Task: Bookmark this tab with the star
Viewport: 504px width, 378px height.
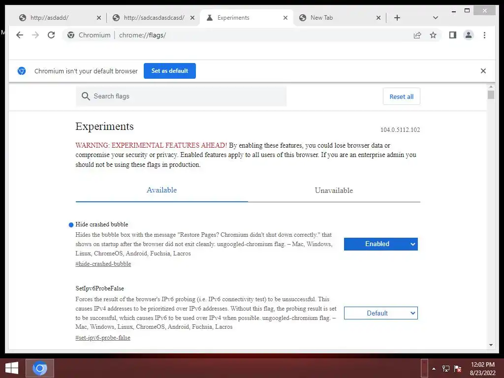Action: pyautogui.click(x=433, y=35)
